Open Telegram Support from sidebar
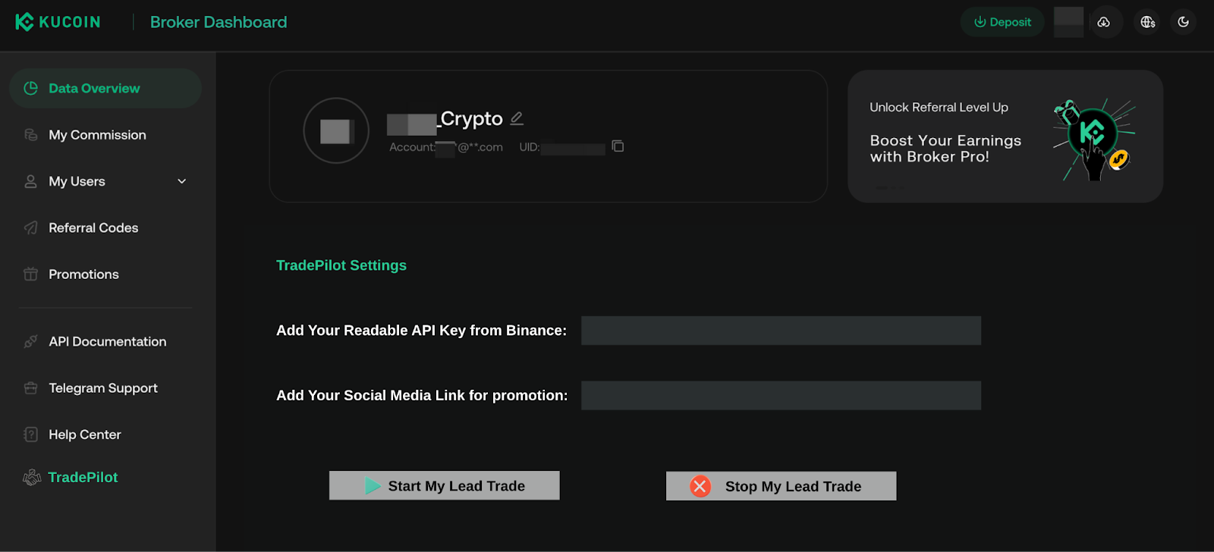The height and width of the screenshot is (552, 1214). [x=103, y=388]
